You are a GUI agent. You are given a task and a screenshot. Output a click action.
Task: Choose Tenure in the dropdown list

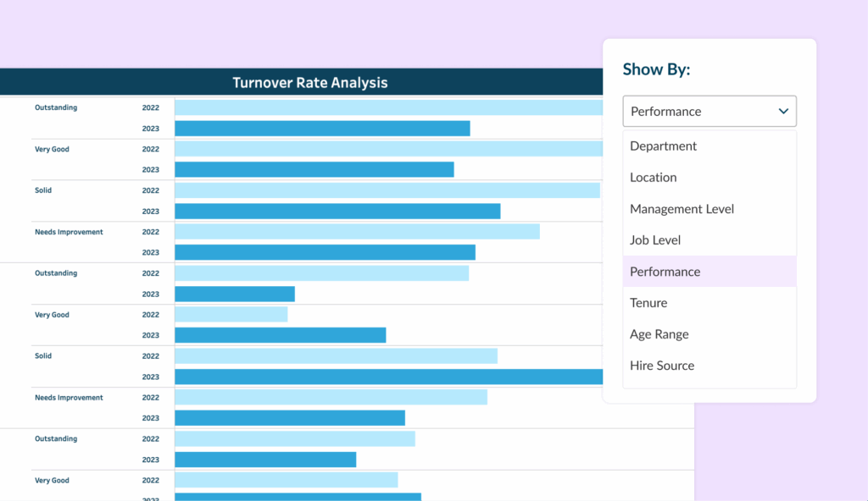(648, 303)
